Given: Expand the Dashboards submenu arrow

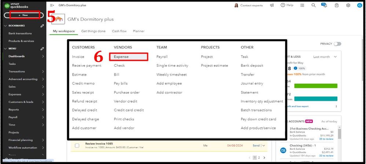Looking at the screenshot, I should point(43,56).
